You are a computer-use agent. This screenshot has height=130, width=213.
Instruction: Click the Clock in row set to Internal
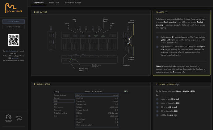click(97, 95)
